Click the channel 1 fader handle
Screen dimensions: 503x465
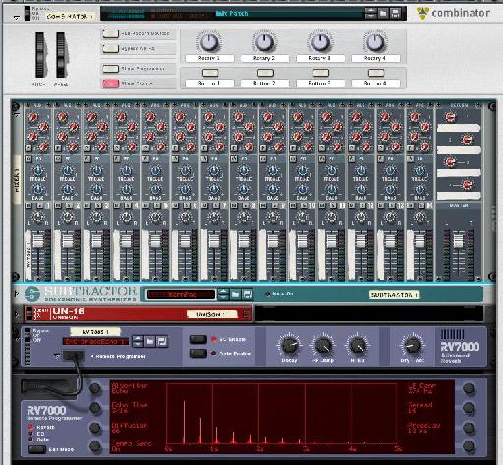point(38,241)
